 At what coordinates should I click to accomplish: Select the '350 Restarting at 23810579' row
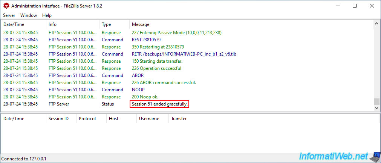pyautogui.click(x=187, y=47)
